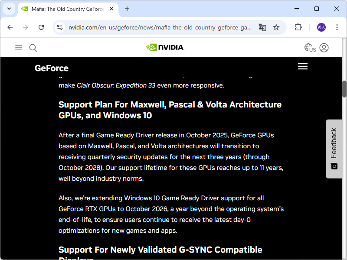Screen dimensions: 347x260
Task: Open the US region globe selector
Action: click(x=310, y=48)
